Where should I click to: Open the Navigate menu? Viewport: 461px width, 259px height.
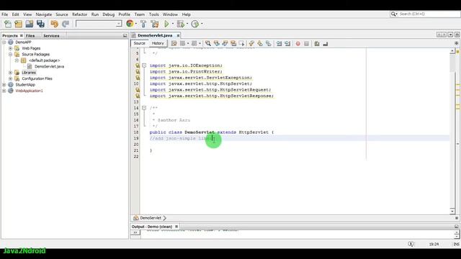coord(43,14)
